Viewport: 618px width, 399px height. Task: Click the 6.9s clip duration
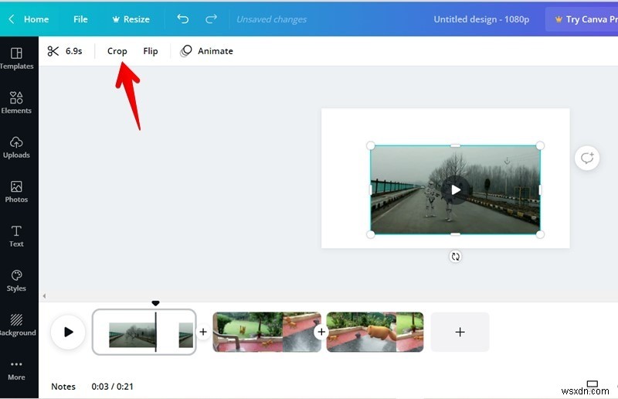coord(73,51)
